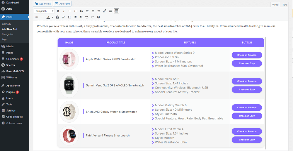This screenshot has height=151, width=293.
Task: Insert a numbered list
Action: pos(76,11)
